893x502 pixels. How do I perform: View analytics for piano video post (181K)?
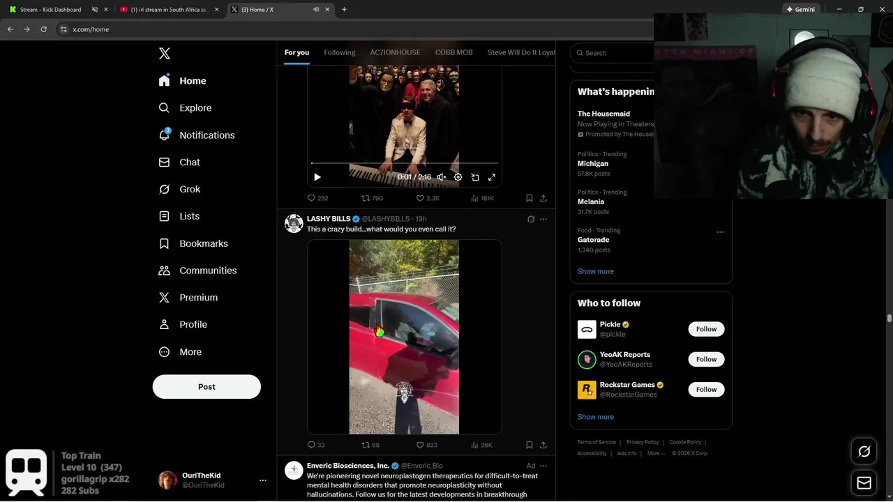(483, 198)
